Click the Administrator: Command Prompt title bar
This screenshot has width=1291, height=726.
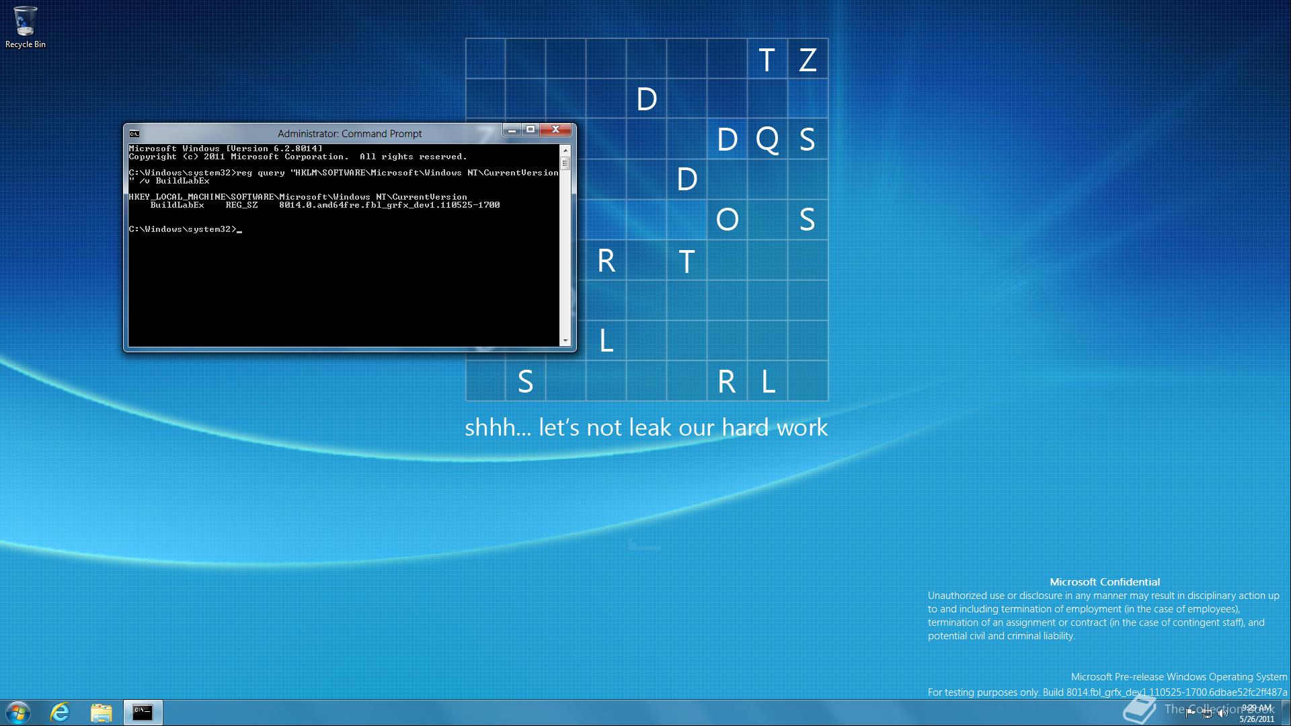click(350, 133)
